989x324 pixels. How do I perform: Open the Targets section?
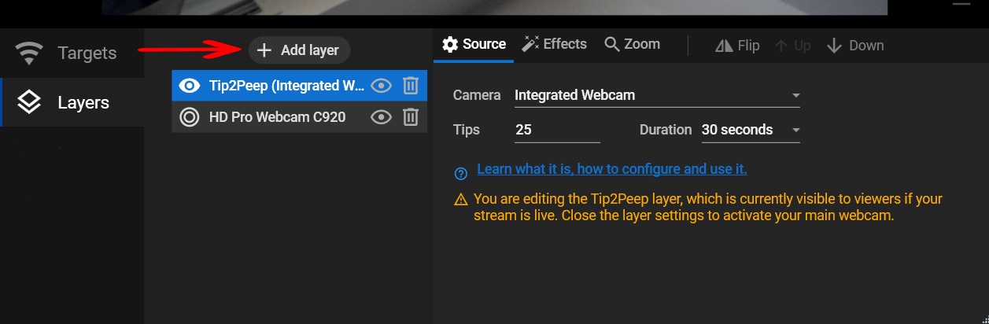point(72,53)
